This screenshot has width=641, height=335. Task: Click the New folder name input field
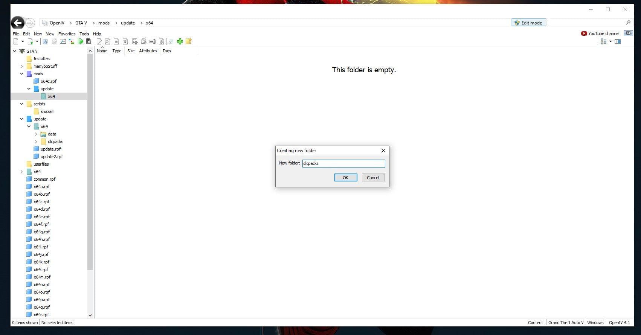(343, 163)
